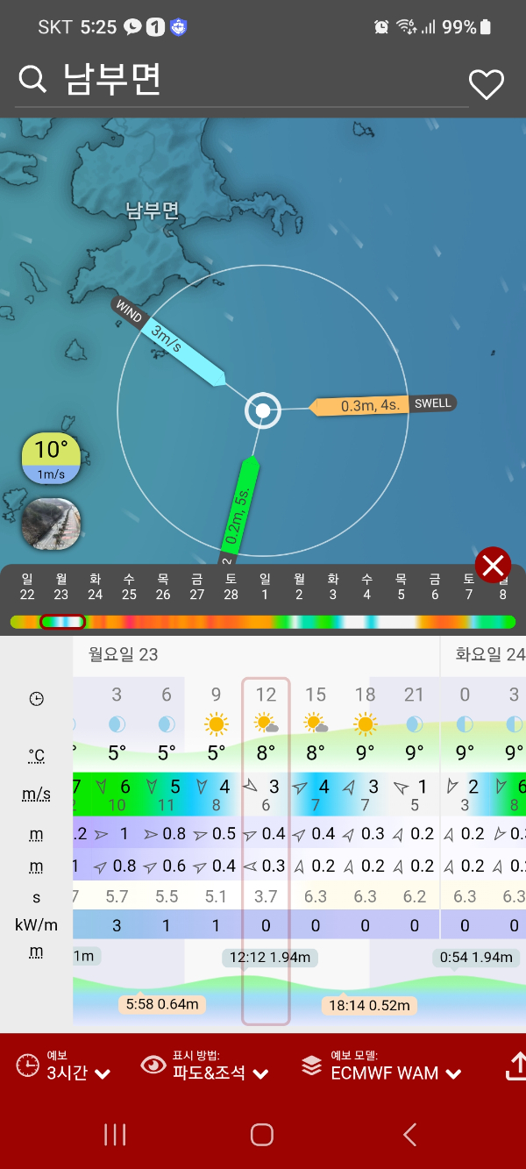Tap the partly cloudy icon at 12
The height and width of the screenshot is (1169, 526).
266,724
